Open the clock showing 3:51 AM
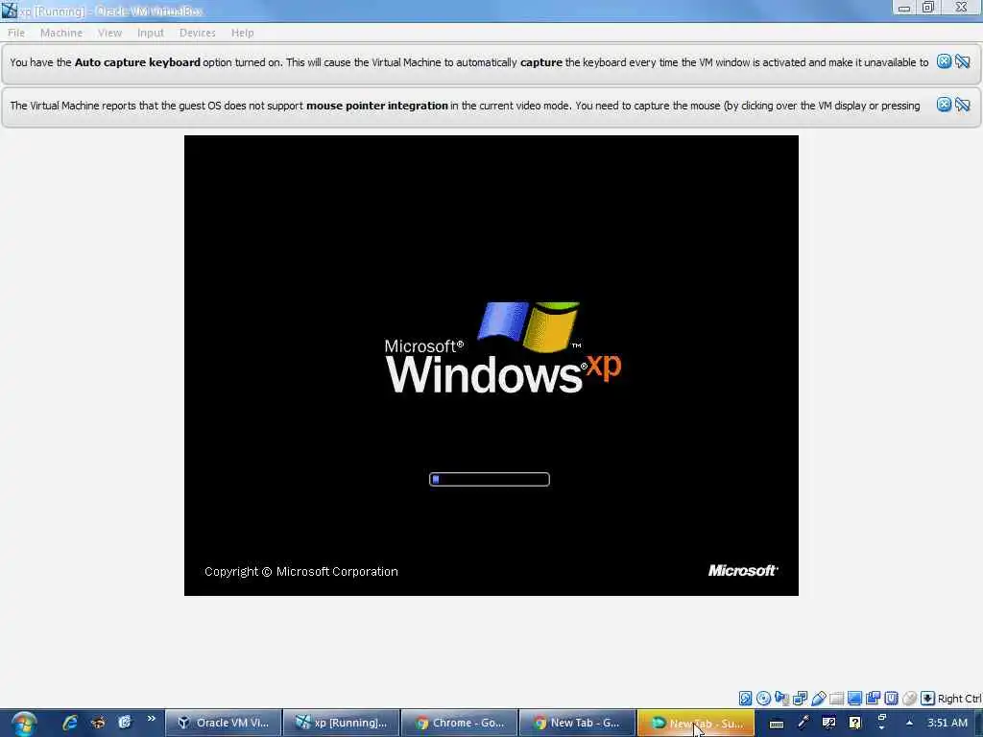 (x=947, y=723)
